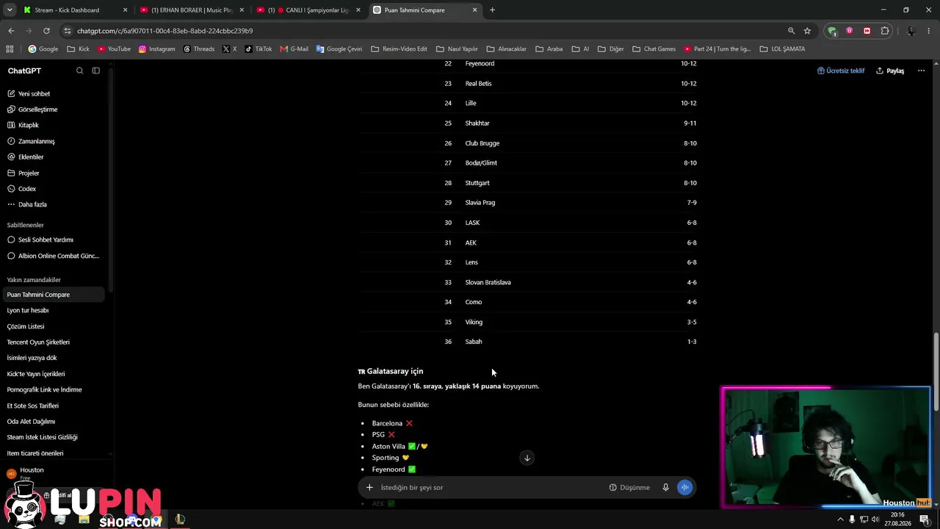Open the TikTok bookmark
This screenshot has width=940, height=529.
coord(258,49)
